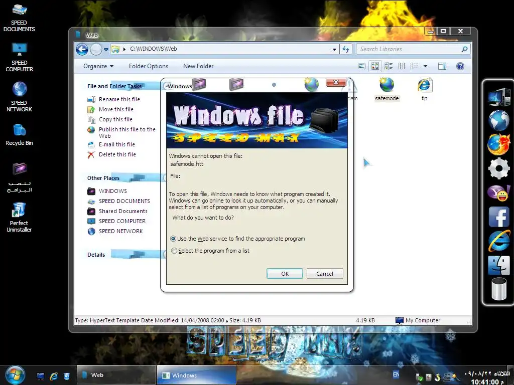Switch to tiles view icon
514x385 pixels.
(389, 66)
